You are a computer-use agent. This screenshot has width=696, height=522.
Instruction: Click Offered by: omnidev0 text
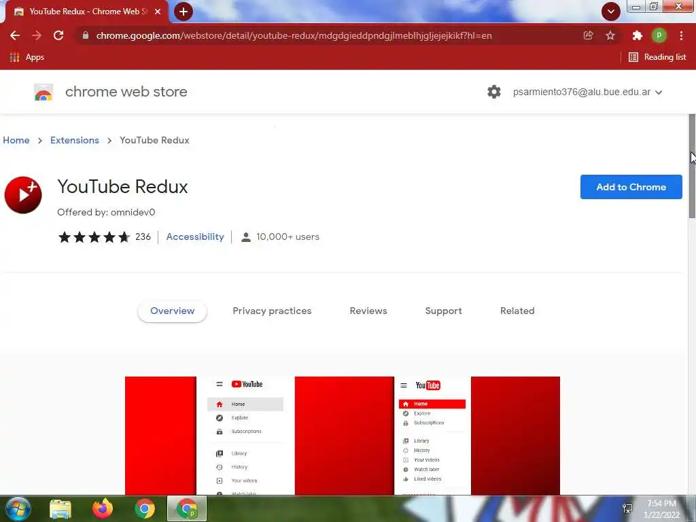106,213
